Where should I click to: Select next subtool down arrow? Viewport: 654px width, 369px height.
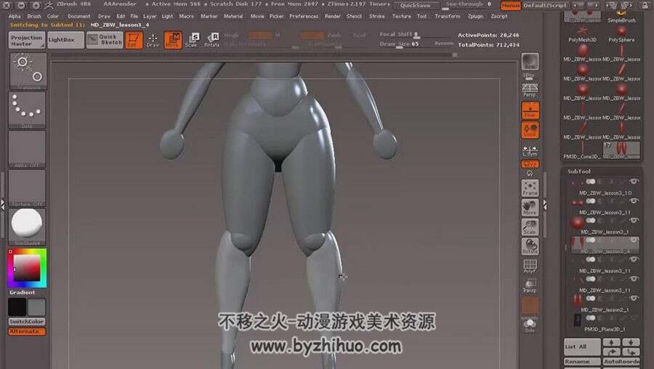point(631,342)
